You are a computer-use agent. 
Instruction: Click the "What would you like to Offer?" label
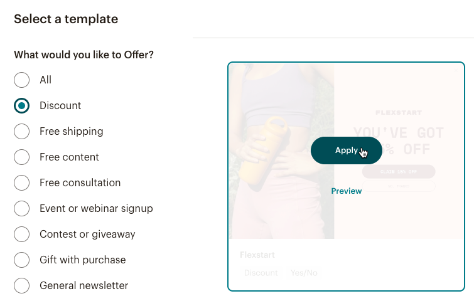[x=83, y=55]
